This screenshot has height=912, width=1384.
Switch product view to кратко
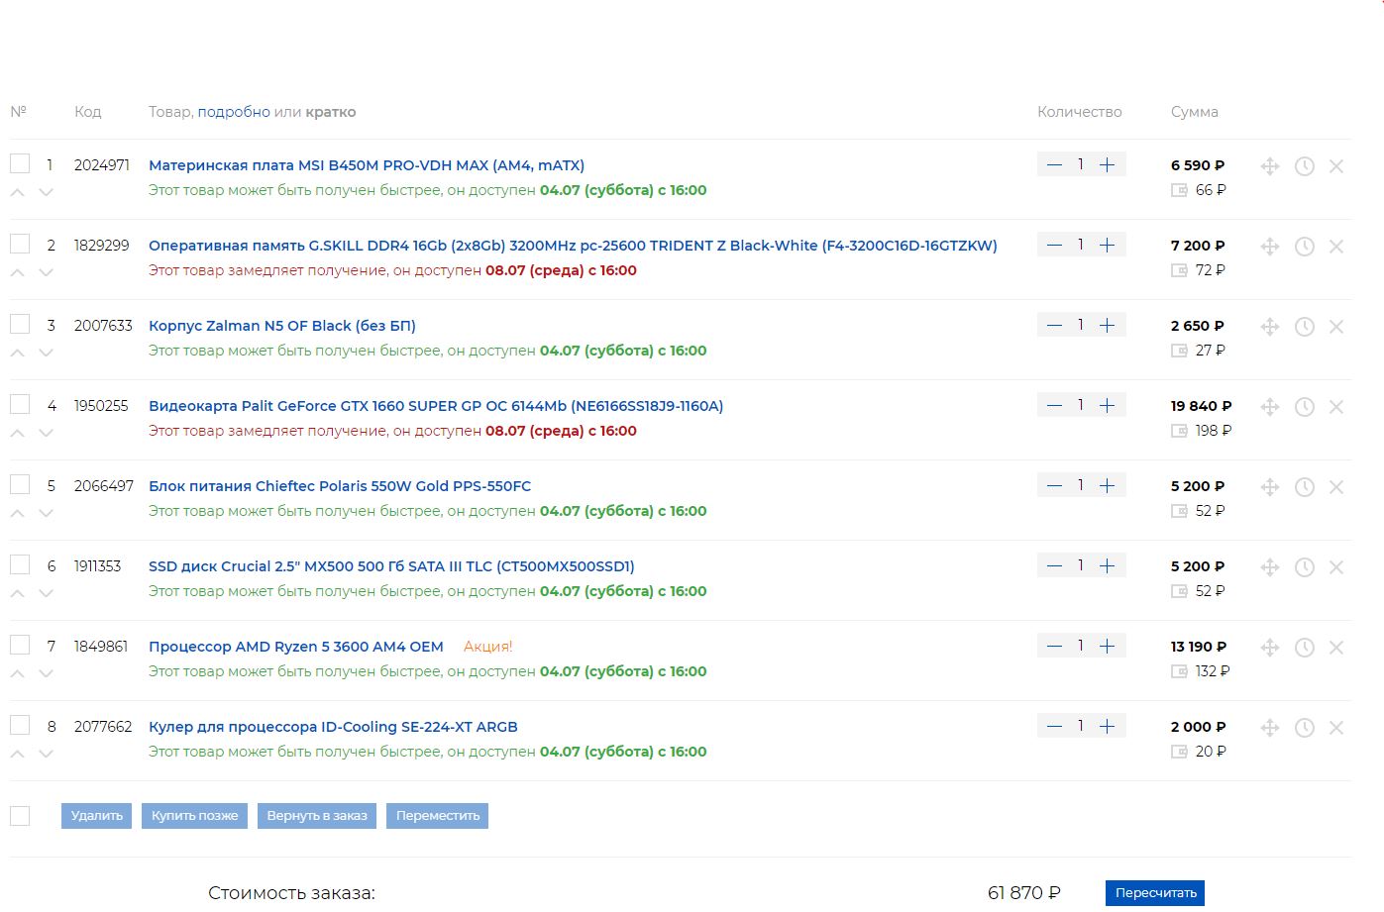[331, 112]
